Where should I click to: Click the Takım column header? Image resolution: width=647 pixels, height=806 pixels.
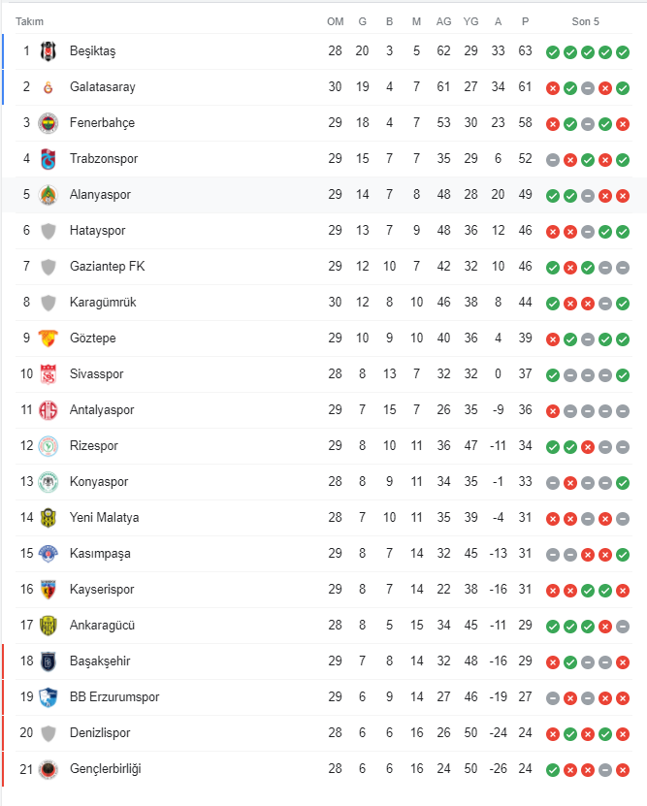(x=29, y=21)
